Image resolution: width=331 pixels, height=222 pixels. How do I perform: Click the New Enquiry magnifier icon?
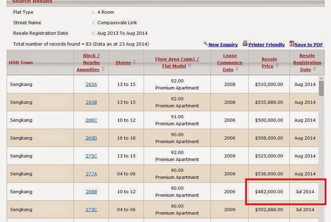(x=206, y=44)
